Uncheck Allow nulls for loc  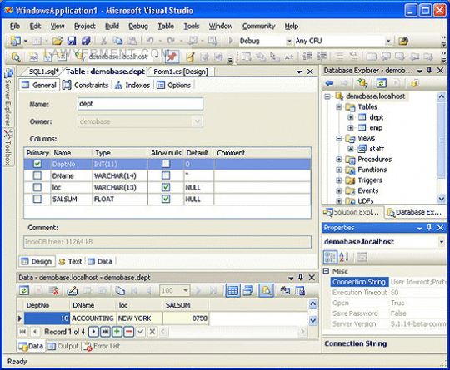(166, 187)
